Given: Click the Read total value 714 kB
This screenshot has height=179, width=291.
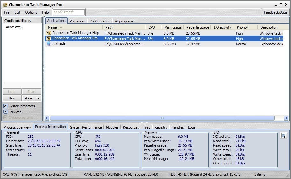Looking at the screenshot, I should (x=240, y=141).
